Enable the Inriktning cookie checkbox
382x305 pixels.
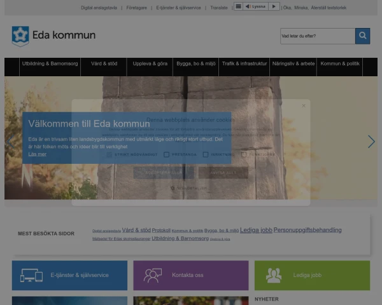coord(206,154)
